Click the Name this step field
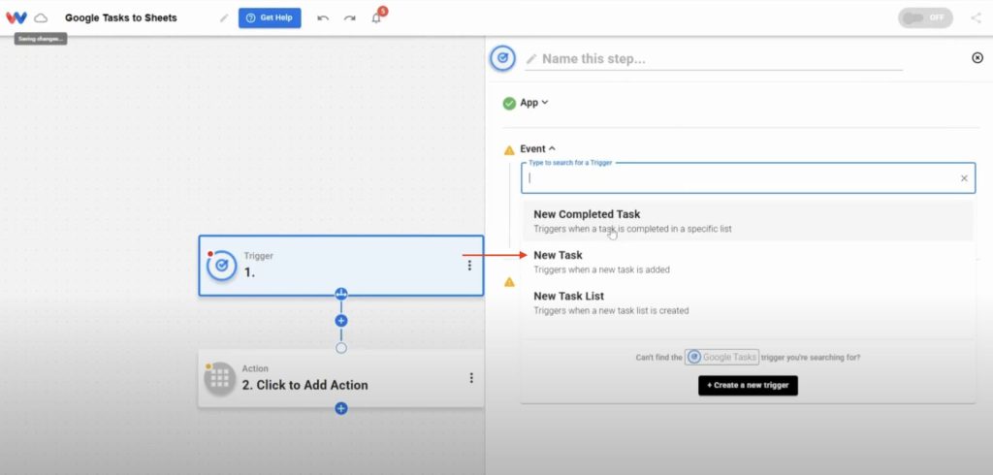Screen dimensions: 993x475 714,59
